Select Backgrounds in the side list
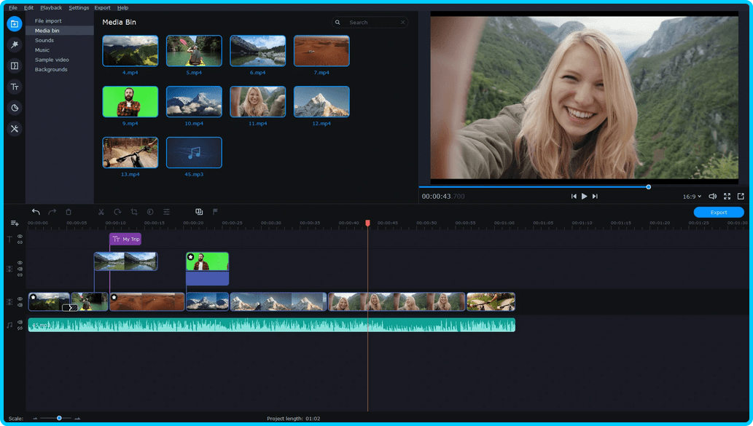 [60, 70]
